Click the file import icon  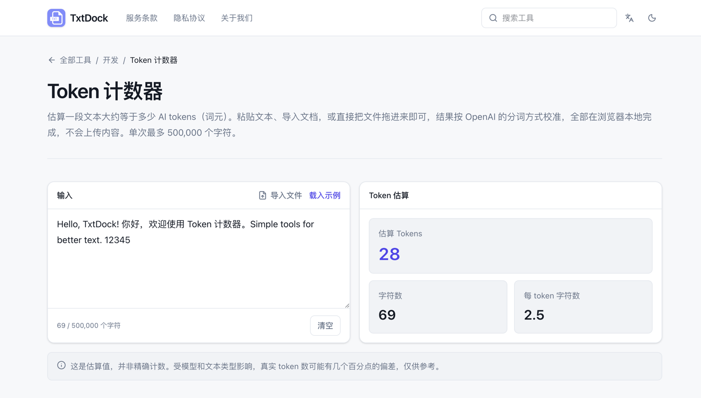click(x=263, y=195)
